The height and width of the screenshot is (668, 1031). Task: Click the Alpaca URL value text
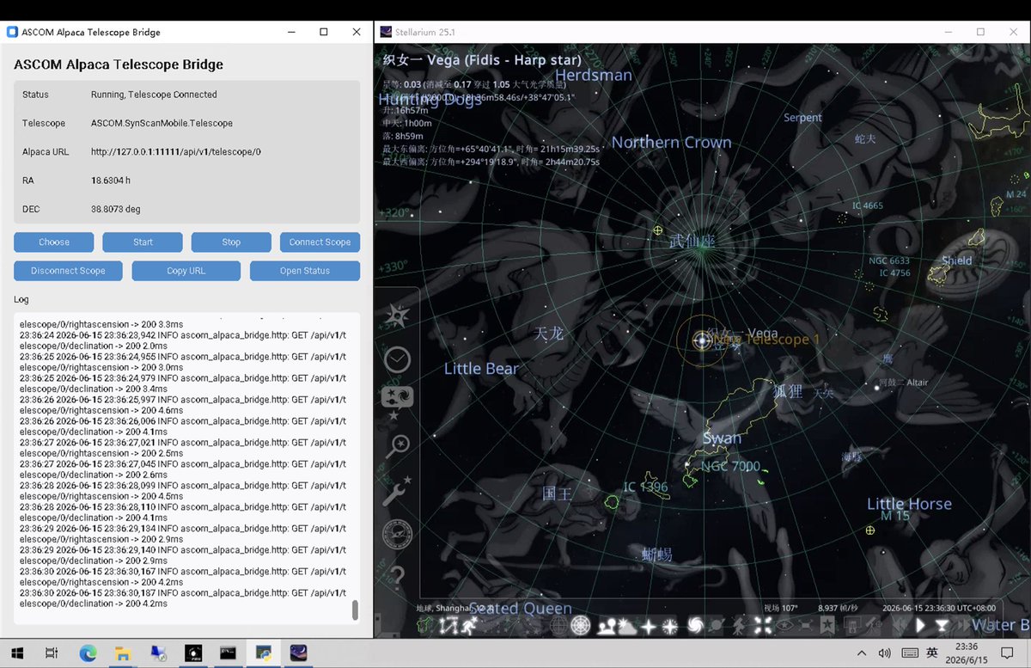(x=176, y=152)
